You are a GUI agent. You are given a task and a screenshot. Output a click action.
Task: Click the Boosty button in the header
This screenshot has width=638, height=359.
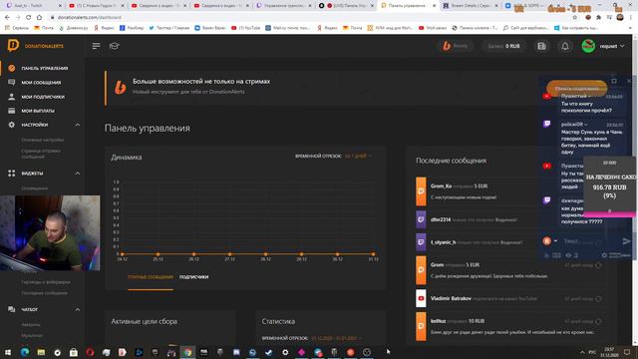pos(456,46)
